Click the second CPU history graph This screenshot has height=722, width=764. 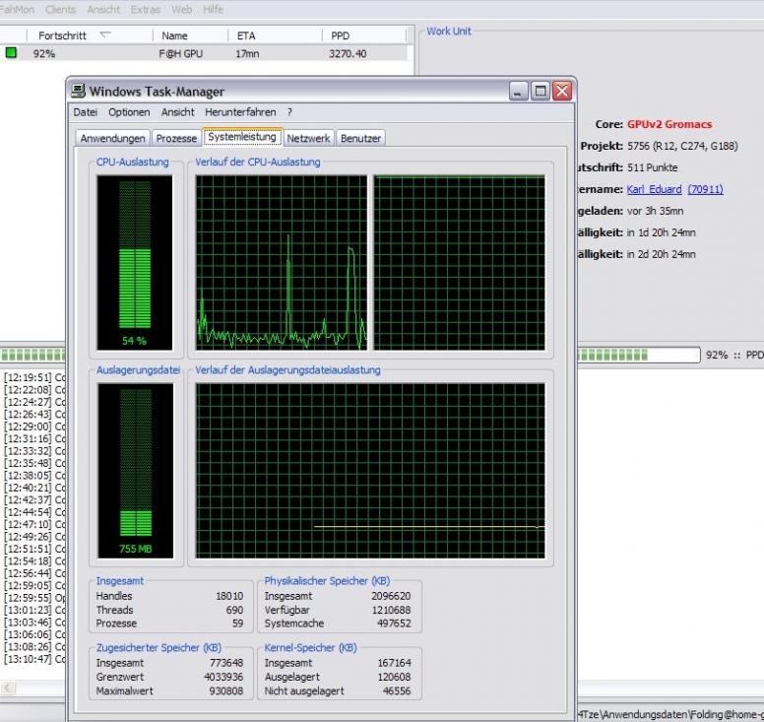pyautogui.click(x=460, y=263)
